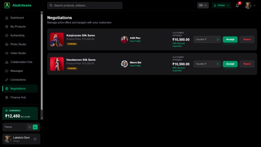Image resolution: width=261 pixels, height=147 pixels.
Task: Open the Authenticity section
Action: (x=20, y=36)
